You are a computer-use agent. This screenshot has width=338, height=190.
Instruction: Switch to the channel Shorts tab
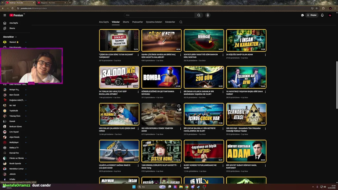pyautogui.click(x=126, y=22)
